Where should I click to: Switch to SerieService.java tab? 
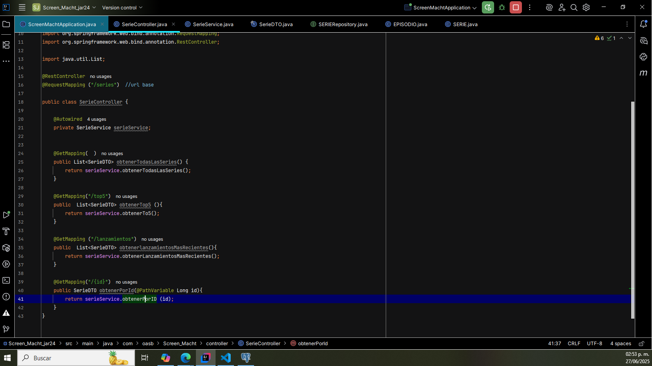pos(209,24)
